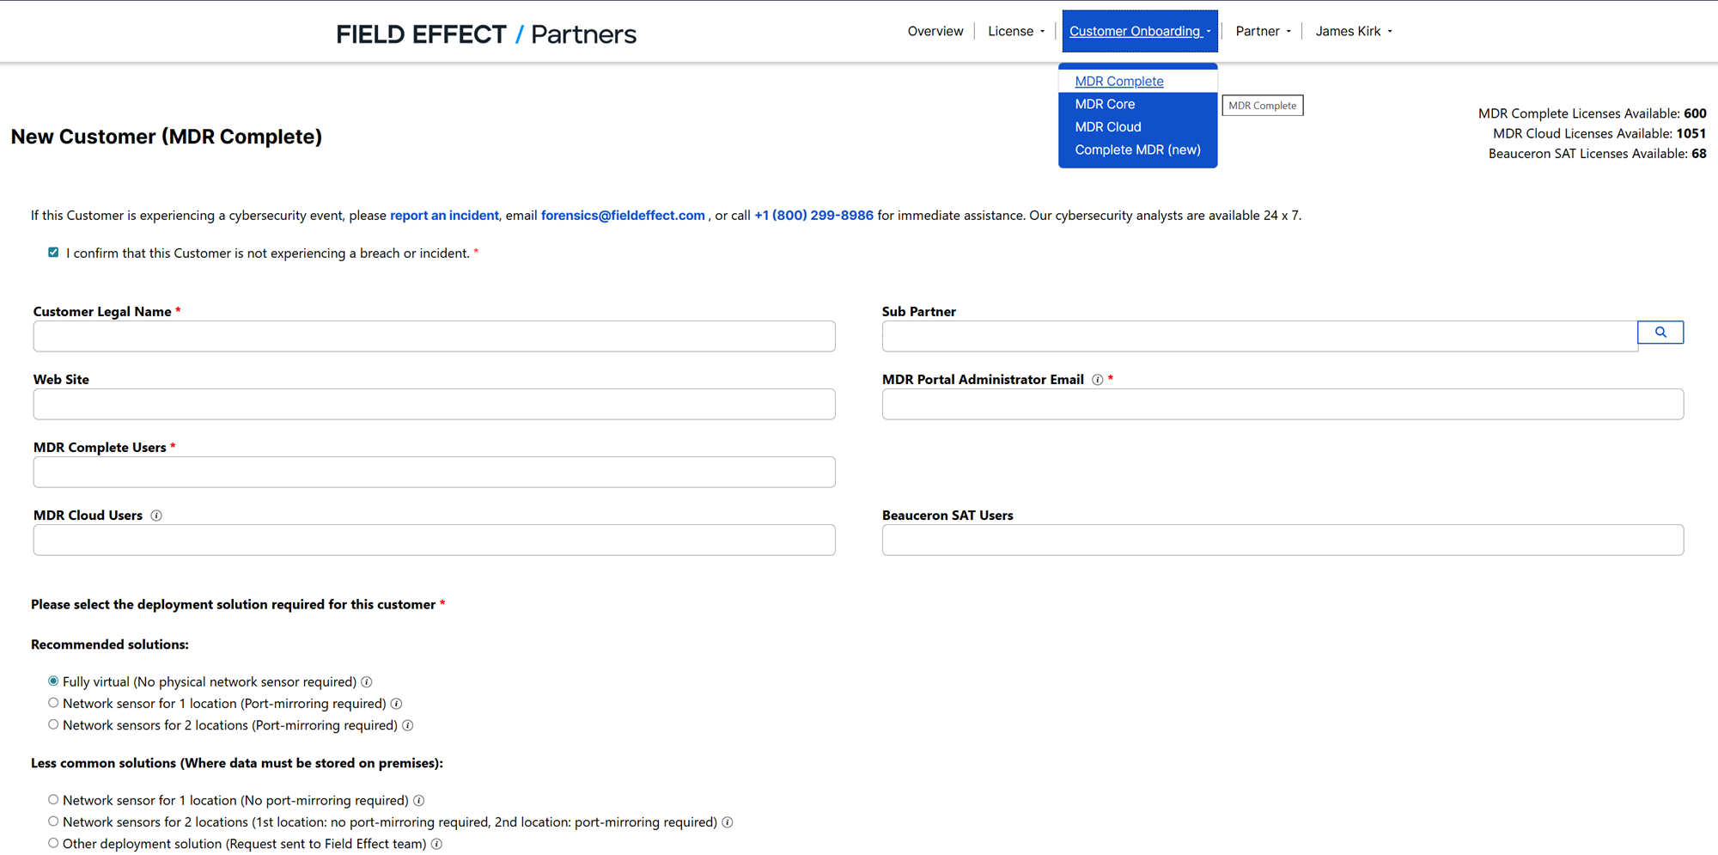Click info icon for 1 location no port-mirroring

click(x=419, y=801)
